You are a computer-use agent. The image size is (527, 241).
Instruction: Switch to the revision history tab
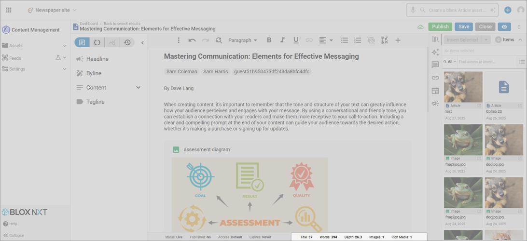click(127, 42)
